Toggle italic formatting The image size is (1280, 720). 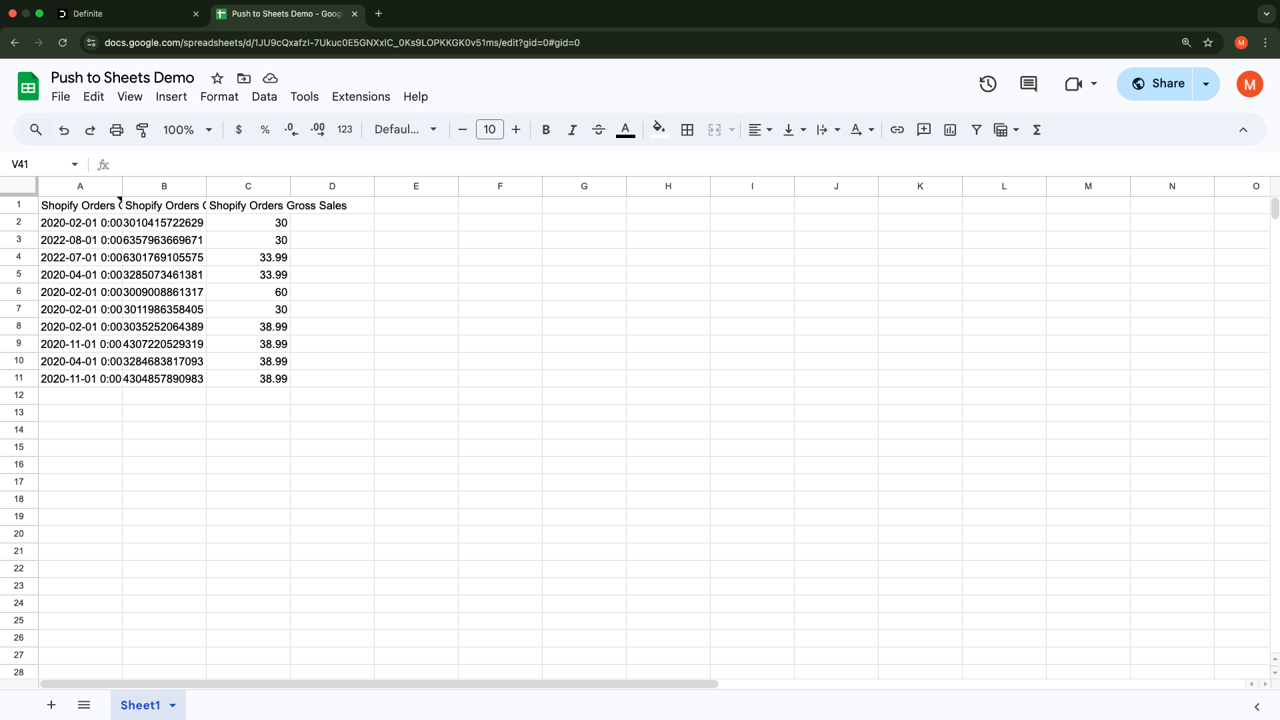coord(572,130)
